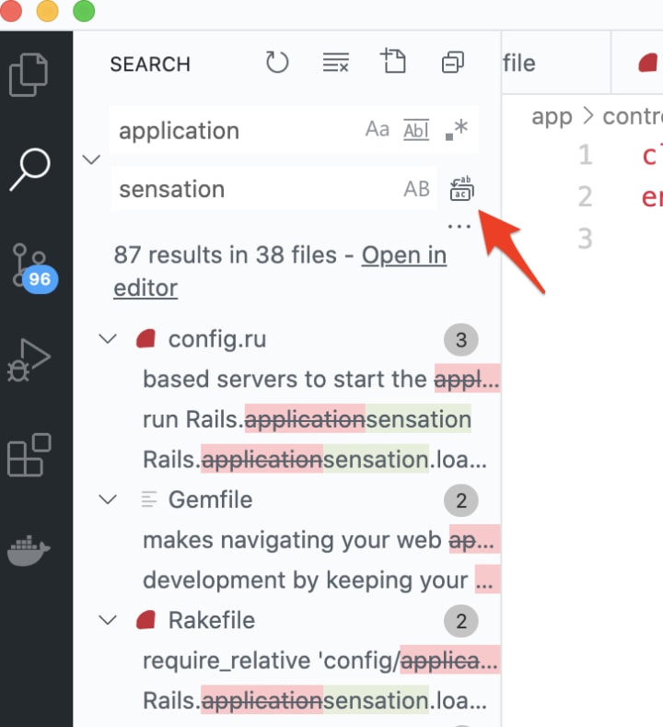Clear all search results

click(x=335, y=62)
